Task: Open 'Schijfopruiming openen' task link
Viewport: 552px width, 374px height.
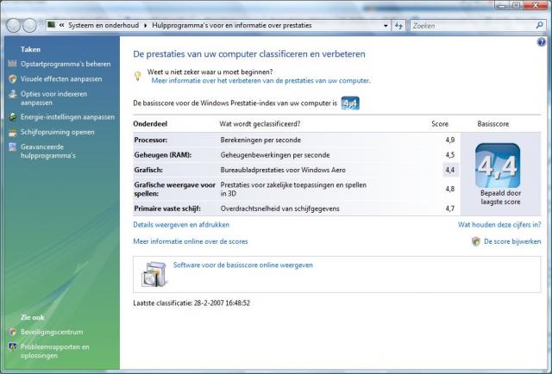Action: tap(58, 132)
